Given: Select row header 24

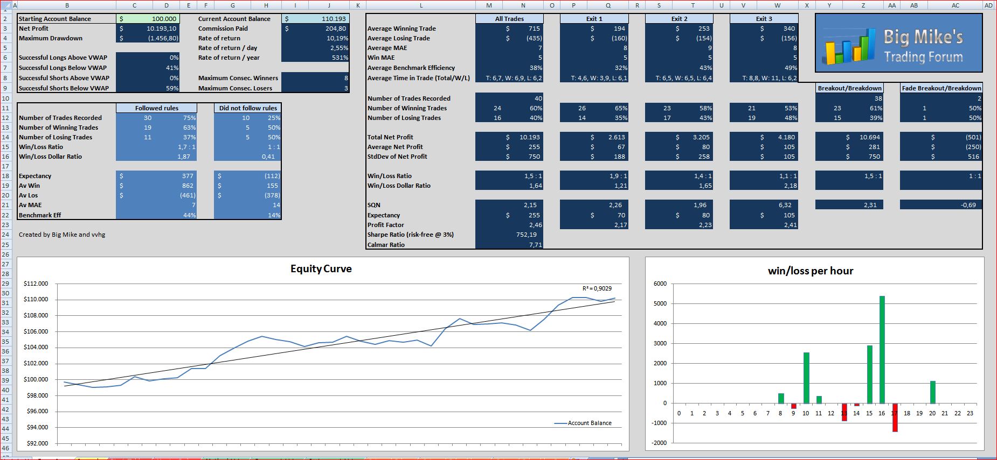Looking at the screenshot, I should 5,235.
